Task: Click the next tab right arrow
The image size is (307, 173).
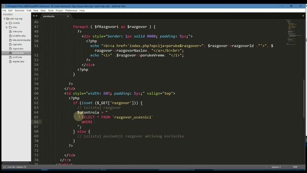Action: (x=36, y=16)
